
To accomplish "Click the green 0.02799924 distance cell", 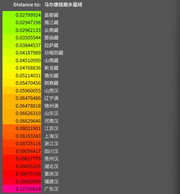I will (22, 15).
